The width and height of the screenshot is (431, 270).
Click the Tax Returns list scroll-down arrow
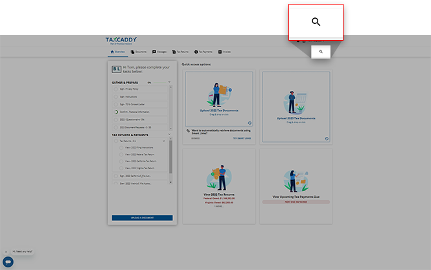pos(170,182)
